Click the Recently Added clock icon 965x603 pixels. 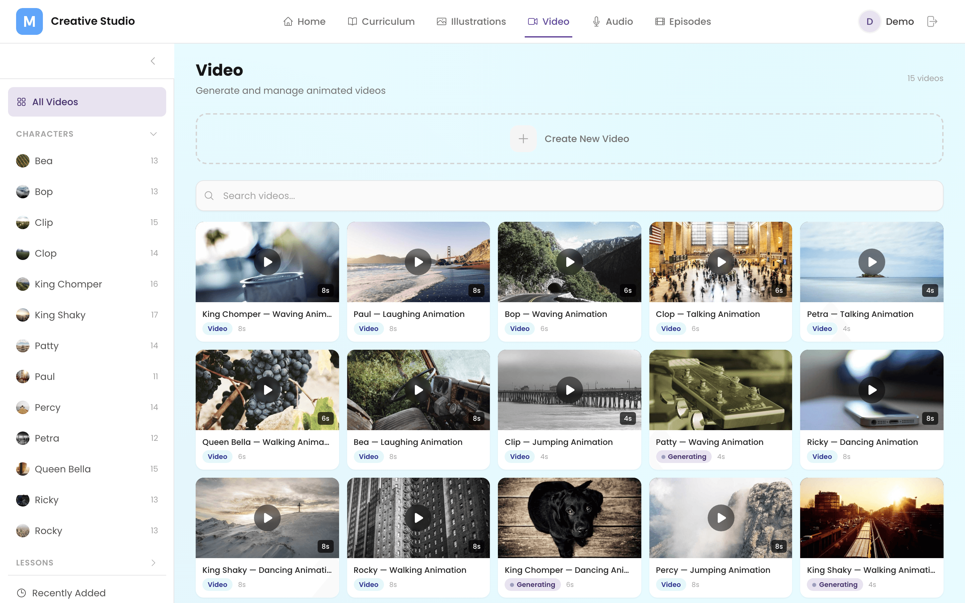21,593
